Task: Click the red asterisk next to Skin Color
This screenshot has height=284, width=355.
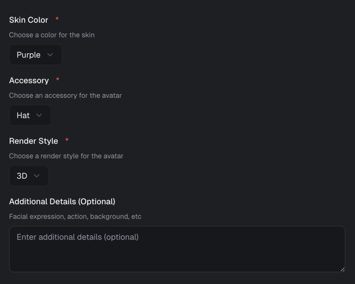Action: coord(57,19)
